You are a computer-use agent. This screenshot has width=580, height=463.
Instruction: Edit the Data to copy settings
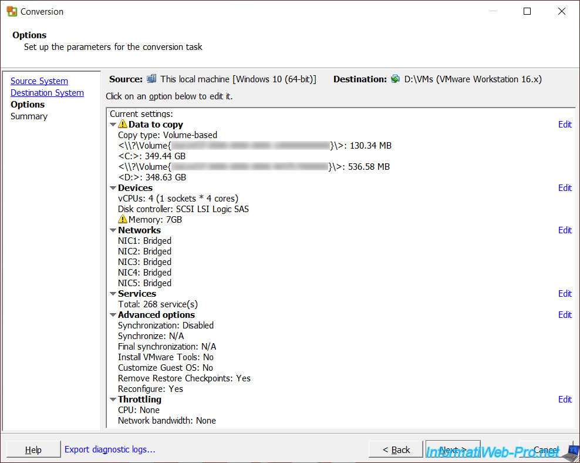click(565, 125)
